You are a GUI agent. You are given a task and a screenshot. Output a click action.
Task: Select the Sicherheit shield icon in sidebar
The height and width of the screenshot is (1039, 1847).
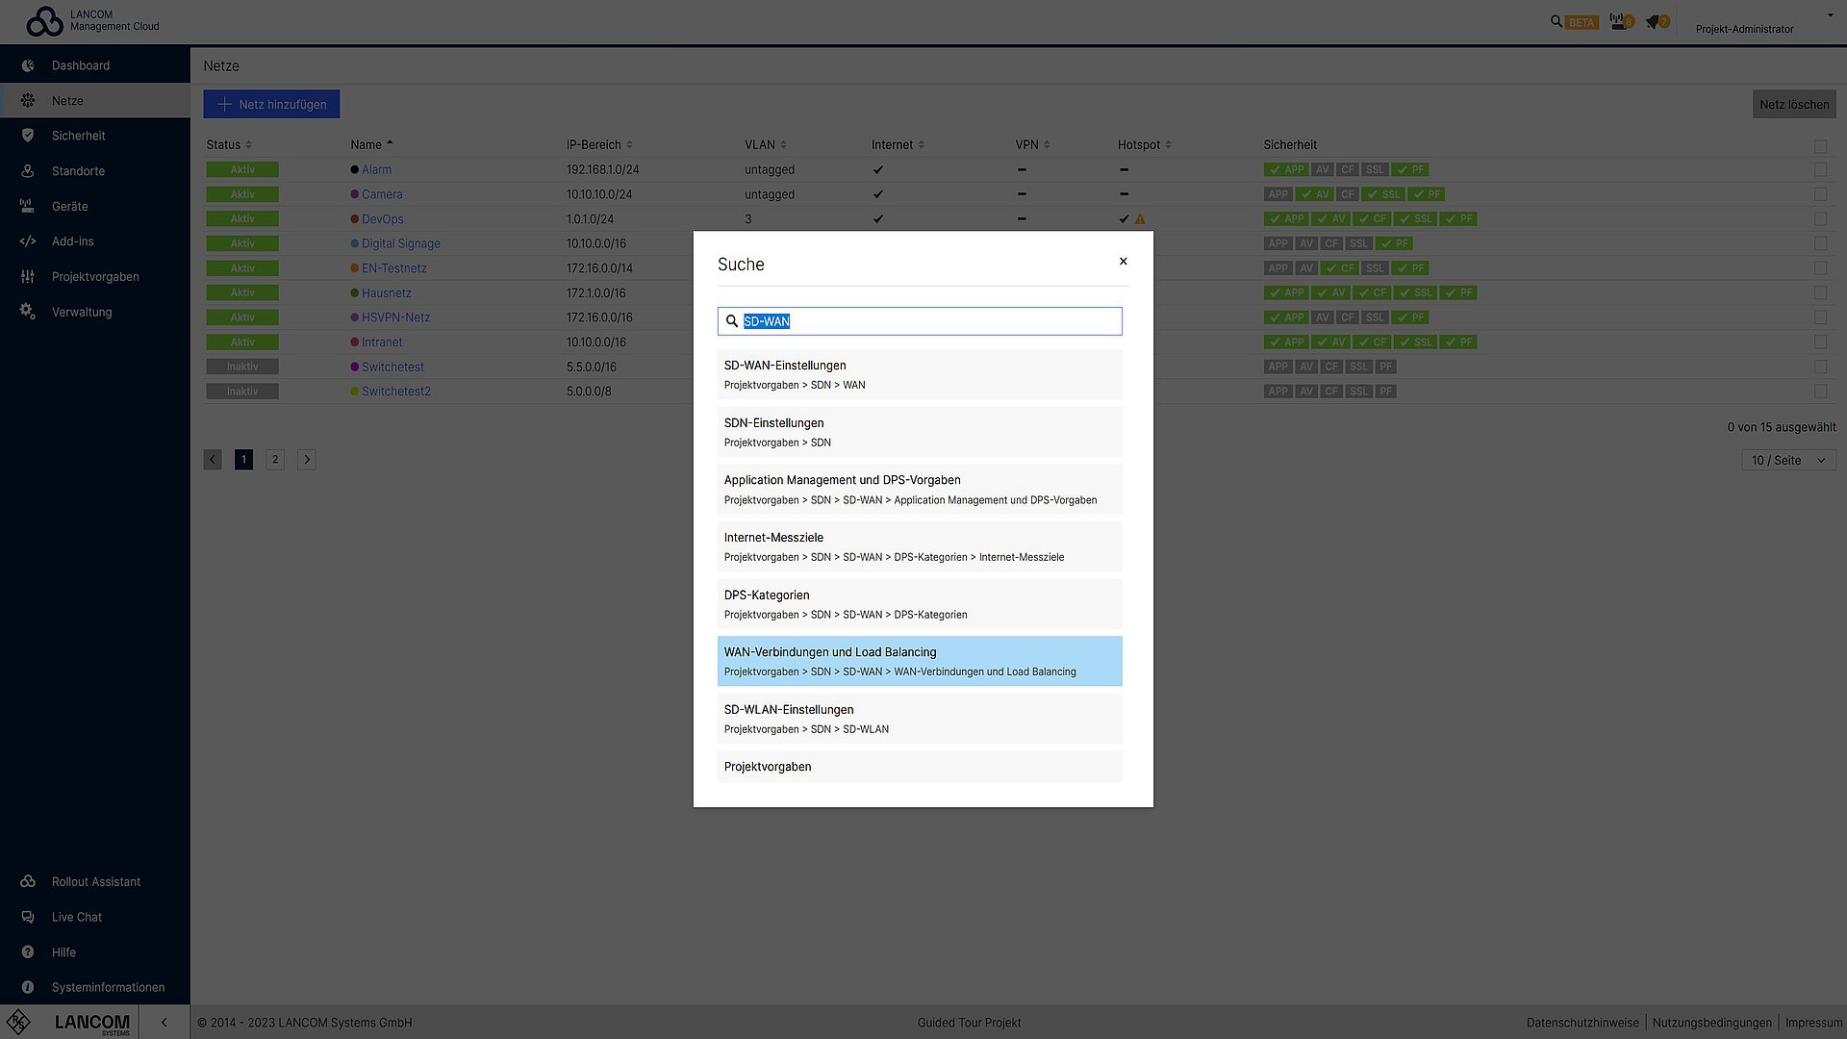point(28,135)
